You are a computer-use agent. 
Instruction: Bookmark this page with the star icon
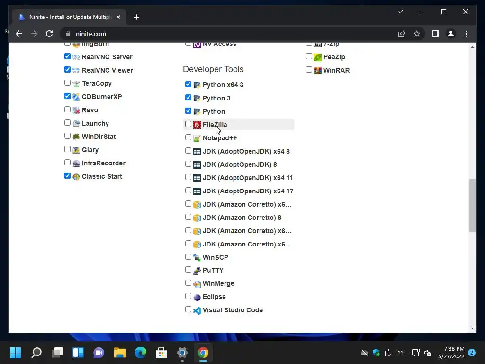tap(417, 34)
